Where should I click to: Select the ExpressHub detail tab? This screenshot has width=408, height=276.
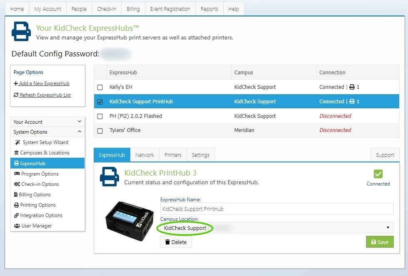pos(112,155)
